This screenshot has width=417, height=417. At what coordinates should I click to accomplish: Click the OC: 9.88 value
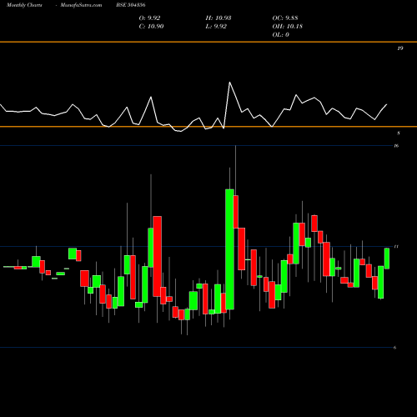[x=285, y=18]
